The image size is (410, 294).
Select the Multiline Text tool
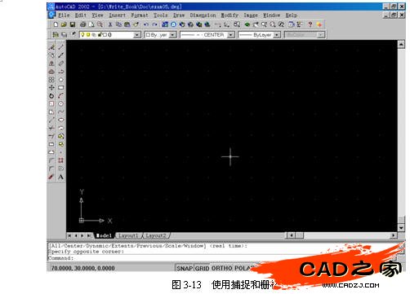pos(61,177)
